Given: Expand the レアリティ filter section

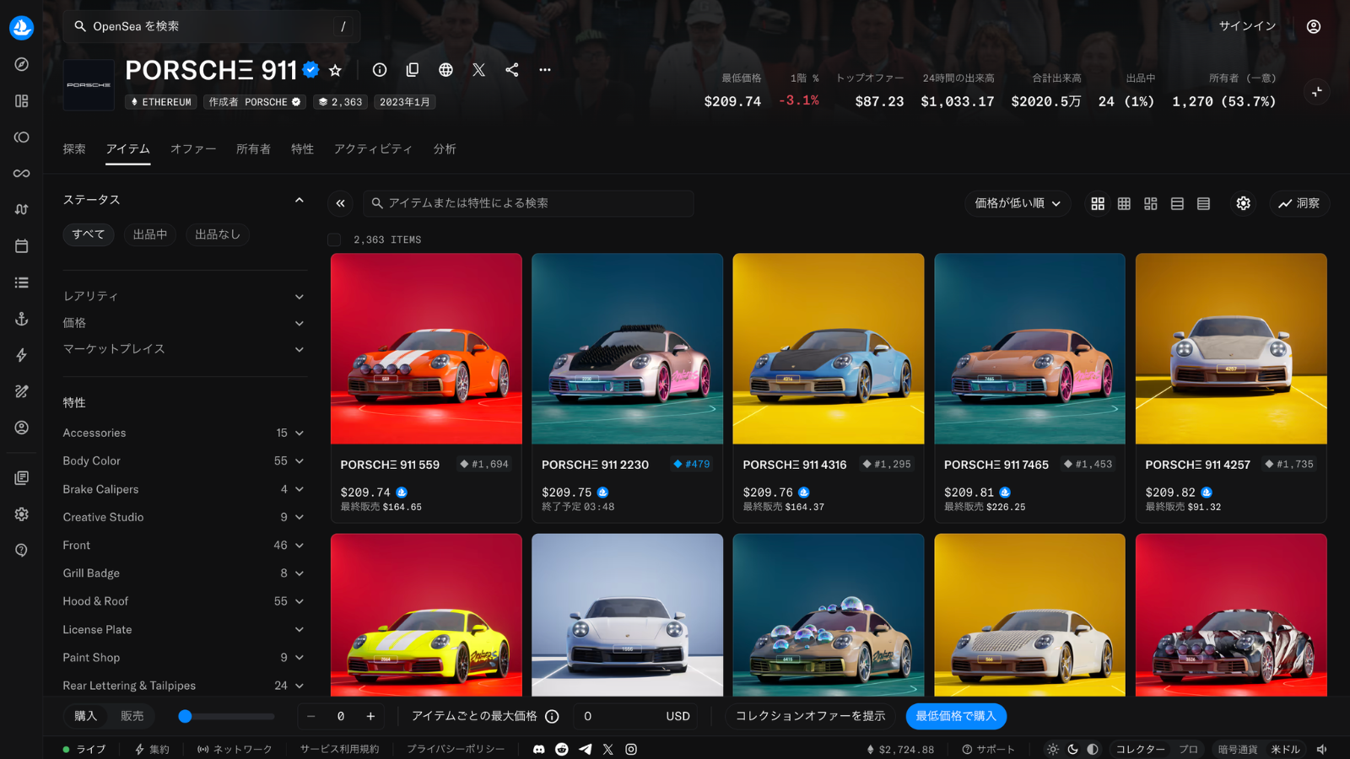Looking at the screenshot, I should click(x=184, y=296).
